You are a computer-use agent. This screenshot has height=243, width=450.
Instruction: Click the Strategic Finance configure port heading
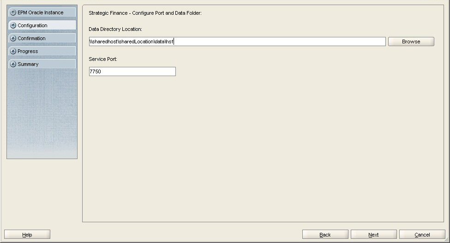coord(145,13)
